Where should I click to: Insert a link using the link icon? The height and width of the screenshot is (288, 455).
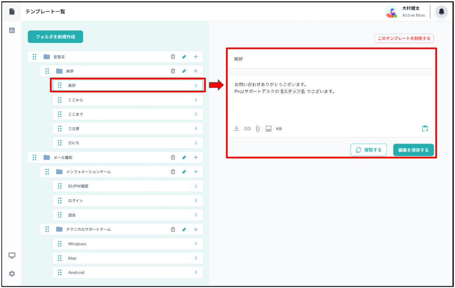click(247, 129)
